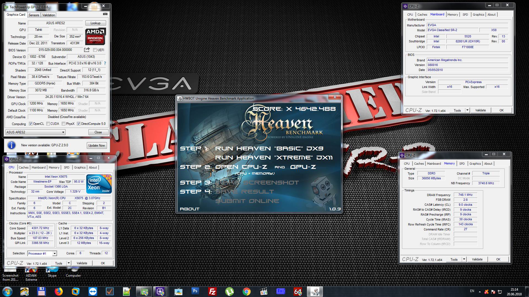Open Notepad++ from the taskbar
The height and width of the screenshot is (297, 529).
[x=127, y=291]
